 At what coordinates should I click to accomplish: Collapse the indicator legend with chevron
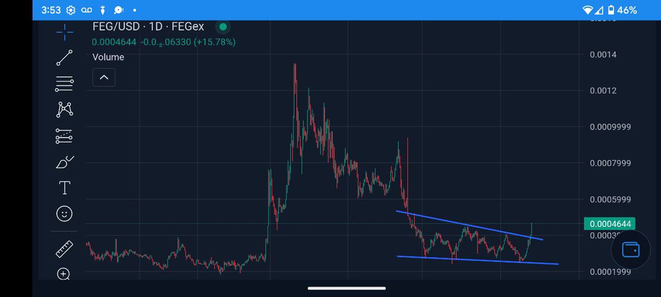click(x=104, y=78)
